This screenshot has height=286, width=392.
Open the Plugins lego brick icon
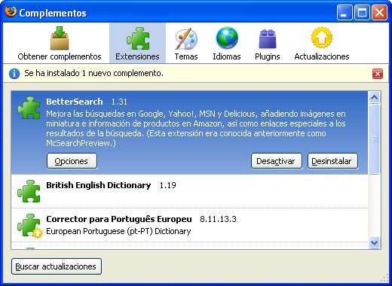(268, 38)
